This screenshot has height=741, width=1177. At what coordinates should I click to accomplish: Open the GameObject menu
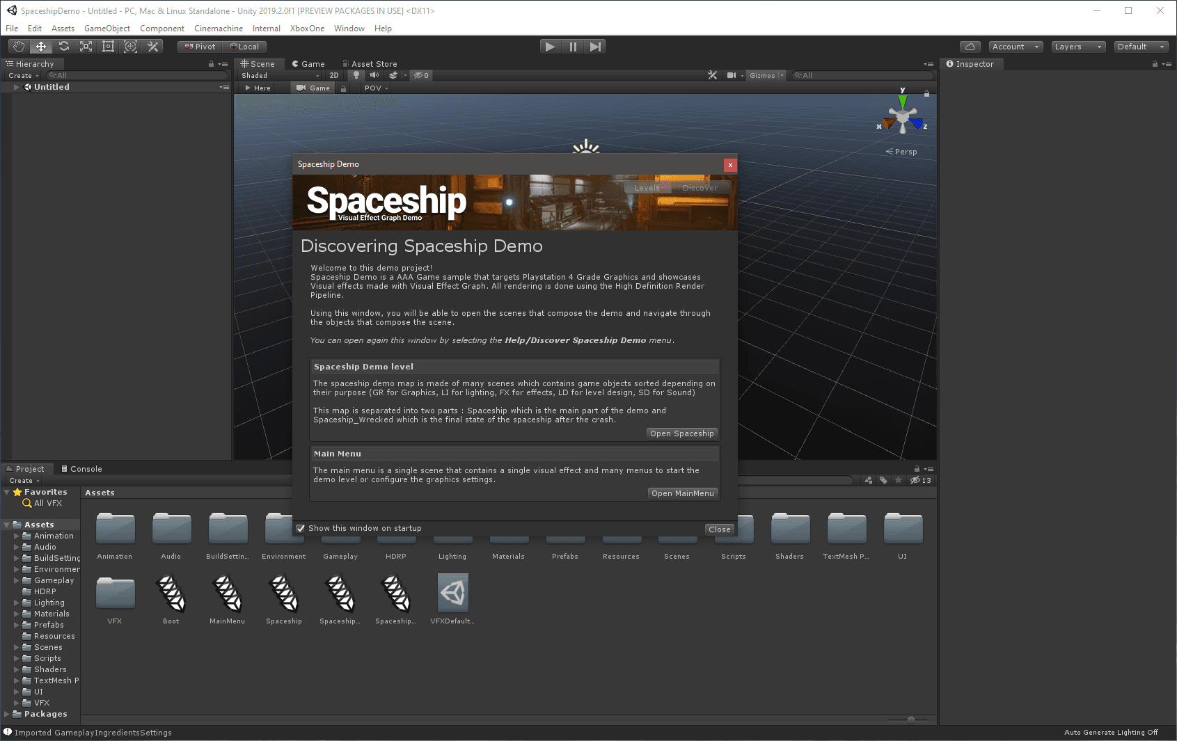coord(107,29)
